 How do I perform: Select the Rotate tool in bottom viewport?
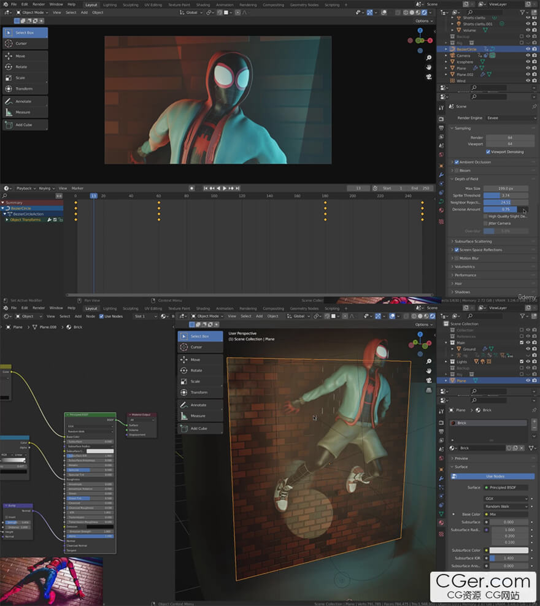tap(200, 370)
